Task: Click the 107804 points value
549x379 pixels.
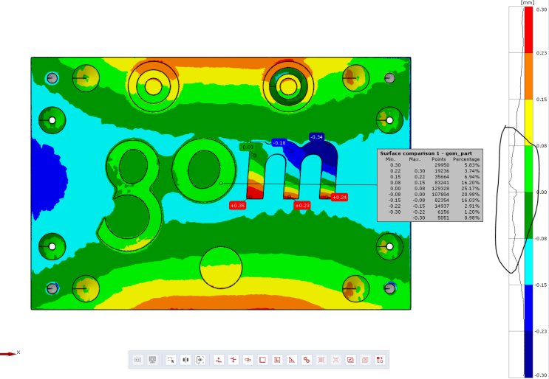Action: (440, 195)
